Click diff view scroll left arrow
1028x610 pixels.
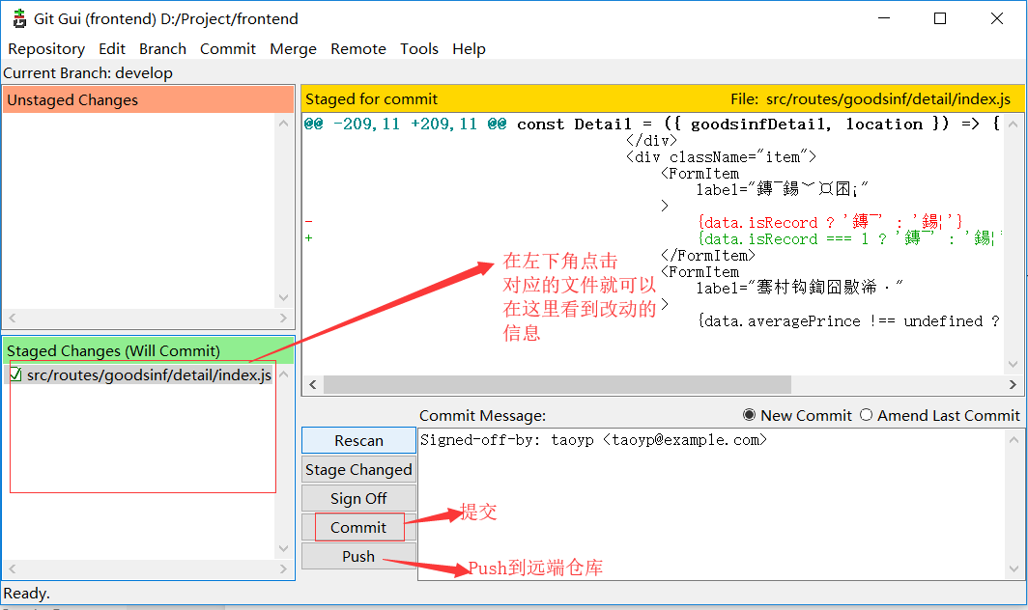click(313, 384)
